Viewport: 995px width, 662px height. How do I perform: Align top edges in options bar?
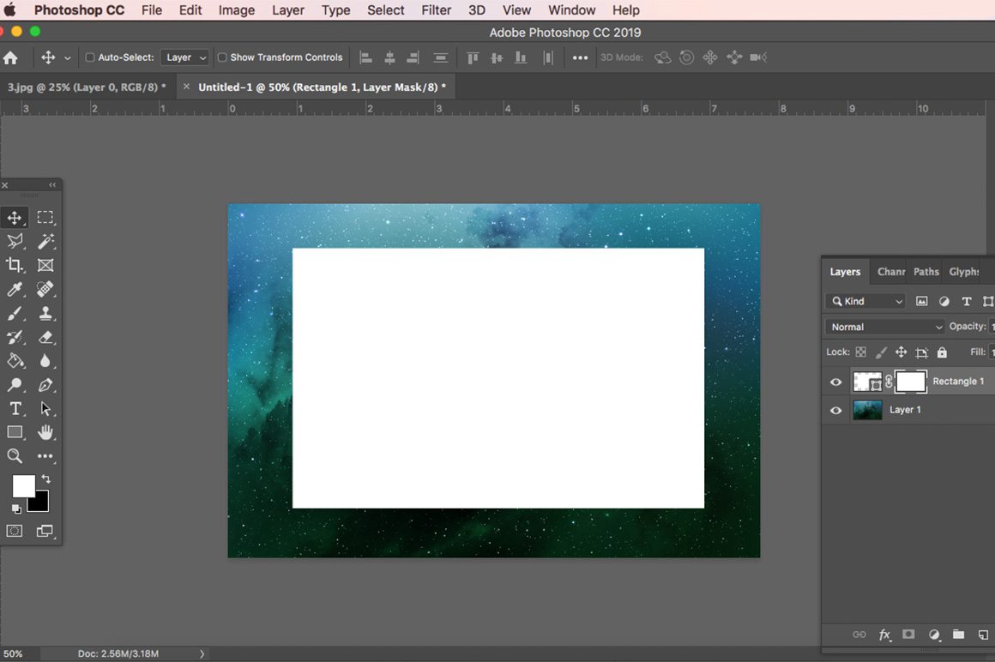click(473, 57)
